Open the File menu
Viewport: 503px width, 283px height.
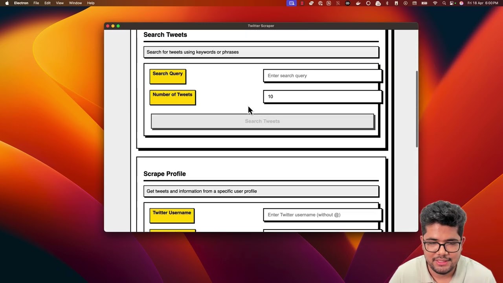click(36, 3)
